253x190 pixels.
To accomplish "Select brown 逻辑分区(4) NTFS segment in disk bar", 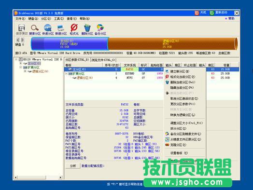I will (172, 43).
